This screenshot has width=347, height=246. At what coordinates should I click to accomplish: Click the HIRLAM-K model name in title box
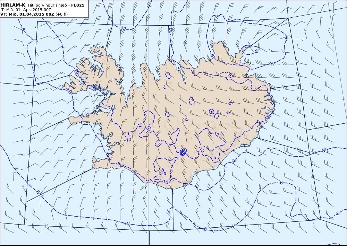[x=12, y=5]
